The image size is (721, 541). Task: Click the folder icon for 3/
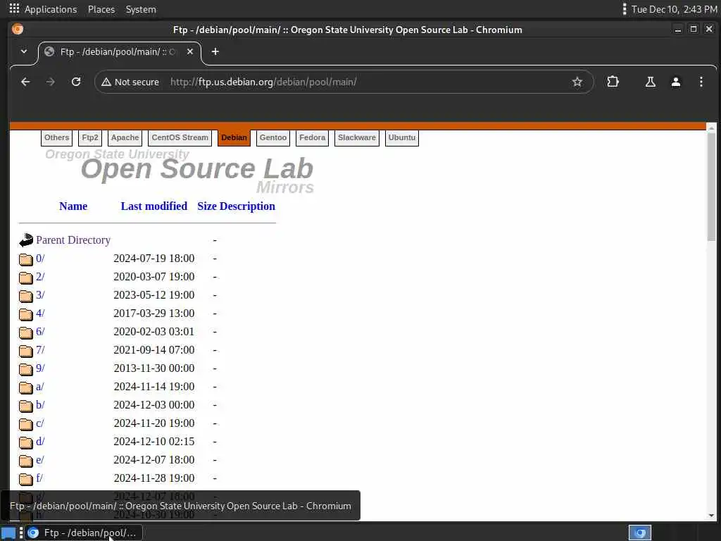[26, 296]
